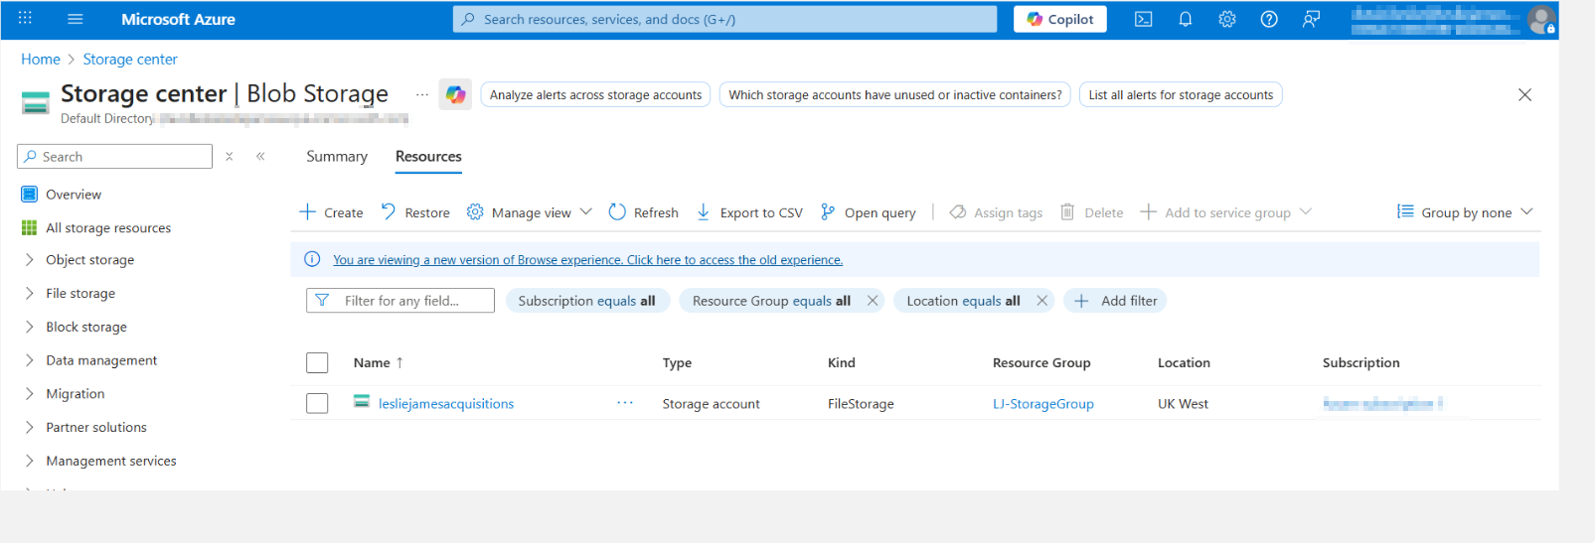Click the Restore toolbar button
This screenshot has height=543, width=1595.
(415, 211)
